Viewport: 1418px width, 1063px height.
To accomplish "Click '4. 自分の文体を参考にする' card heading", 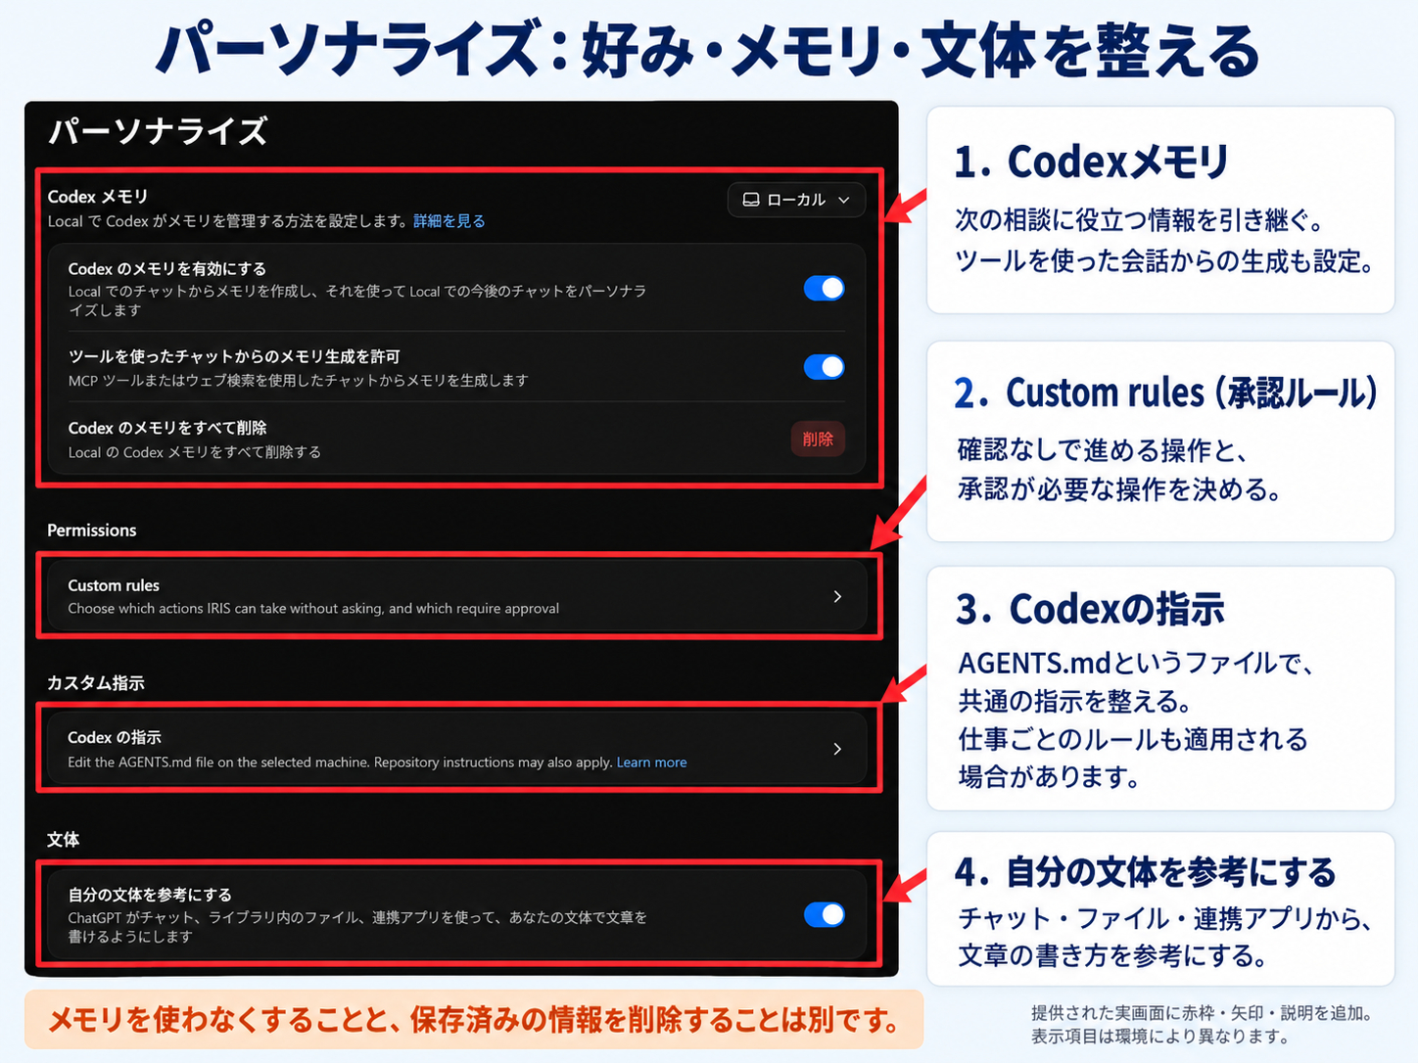I will pyautogui.click(x=1146, y=871).
